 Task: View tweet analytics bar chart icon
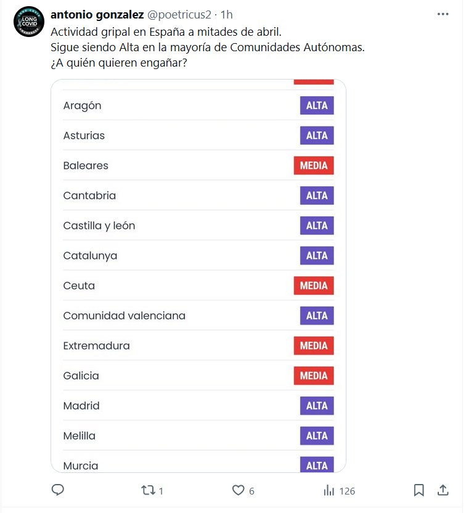pos(329,490)
